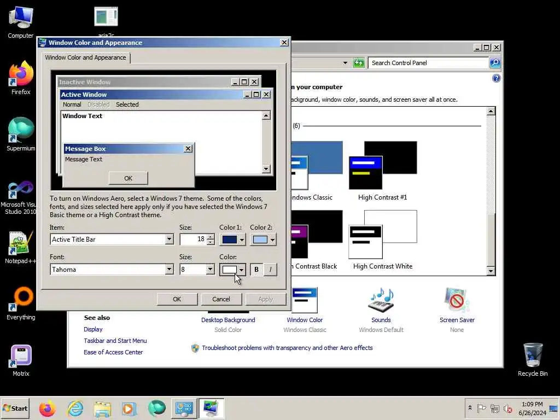560x420 pixels.
Task: Open the Everything search shortcut
Action: pos(21,304)
